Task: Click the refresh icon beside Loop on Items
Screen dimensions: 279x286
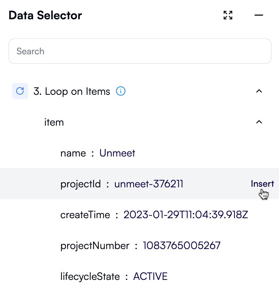Action: point(20,91)
